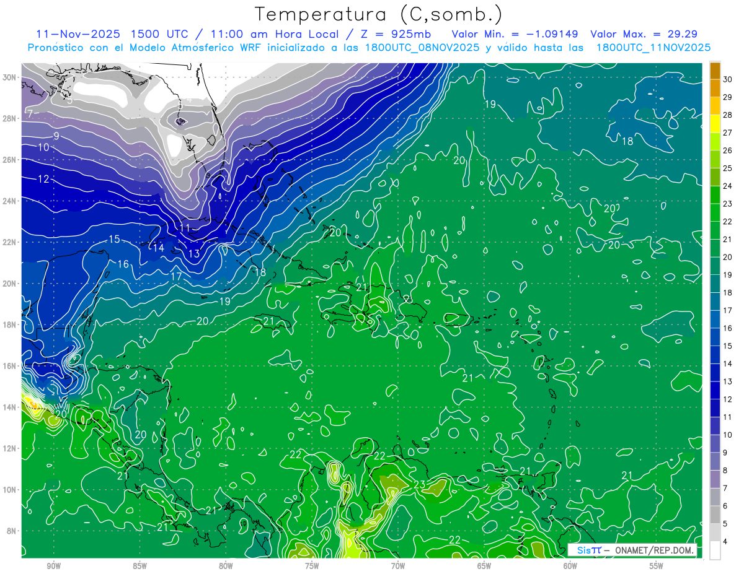Click the contour label "17" on the map
The image size is (744, 574).
tap(176, 276)
